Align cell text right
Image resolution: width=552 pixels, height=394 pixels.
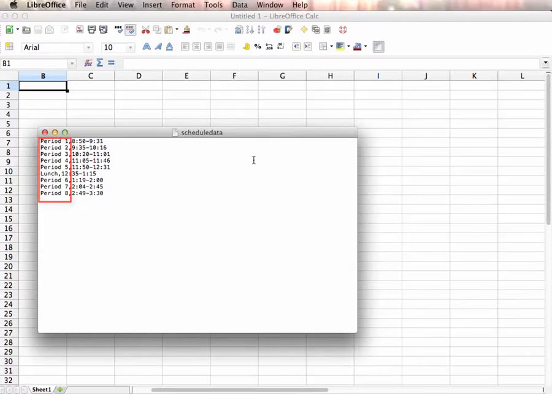coord(208,47)
